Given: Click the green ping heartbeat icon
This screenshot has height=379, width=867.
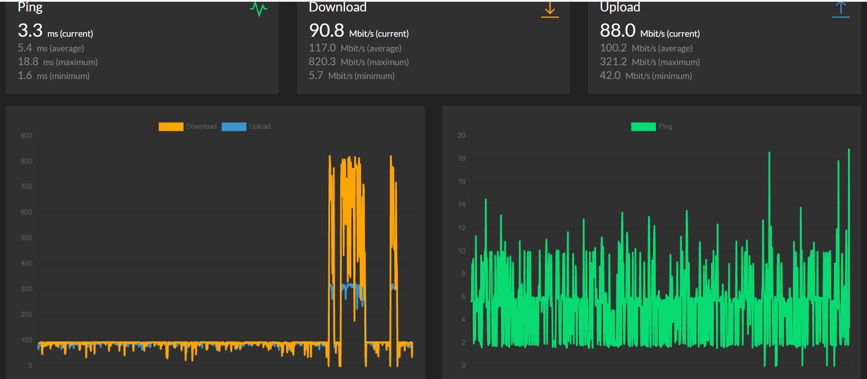Looking at the screenshot, I should point(258,9).
